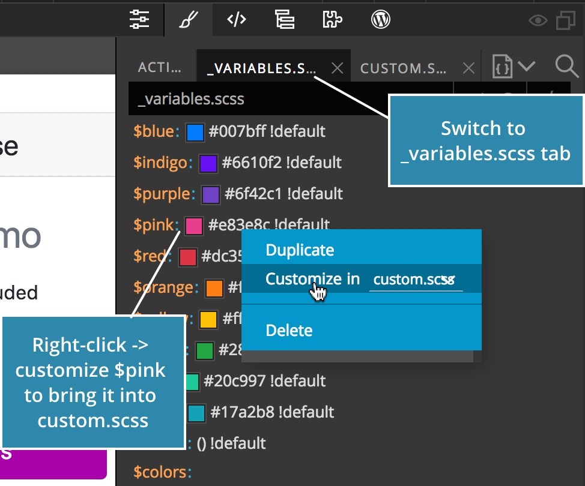Switch to the ACTI... tab
The height and width of the screenshot is (486, 585).
pyautogui.click(x=159, y=67)
